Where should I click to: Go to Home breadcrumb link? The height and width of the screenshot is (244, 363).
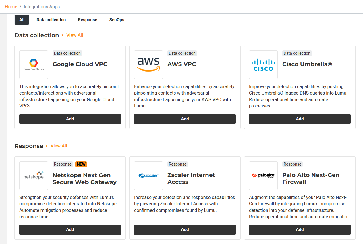click(x=11, y=7)
